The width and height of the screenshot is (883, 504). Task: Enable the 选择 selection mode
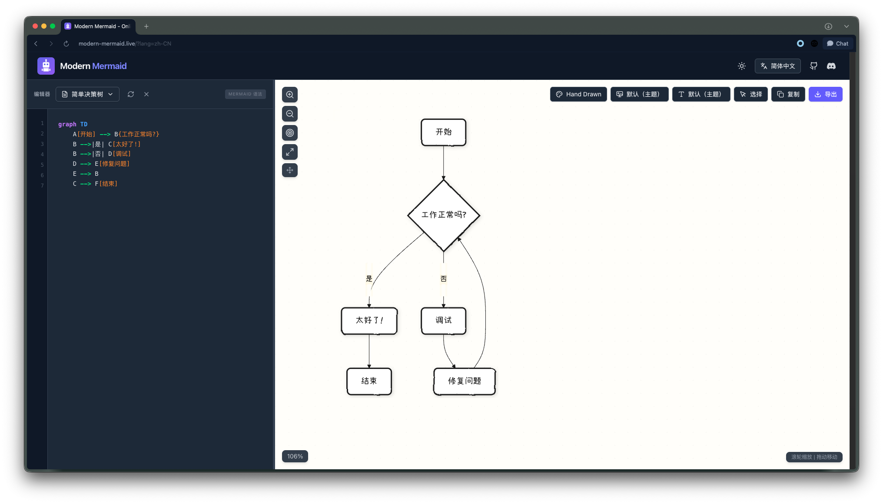(x=750, y=94)
